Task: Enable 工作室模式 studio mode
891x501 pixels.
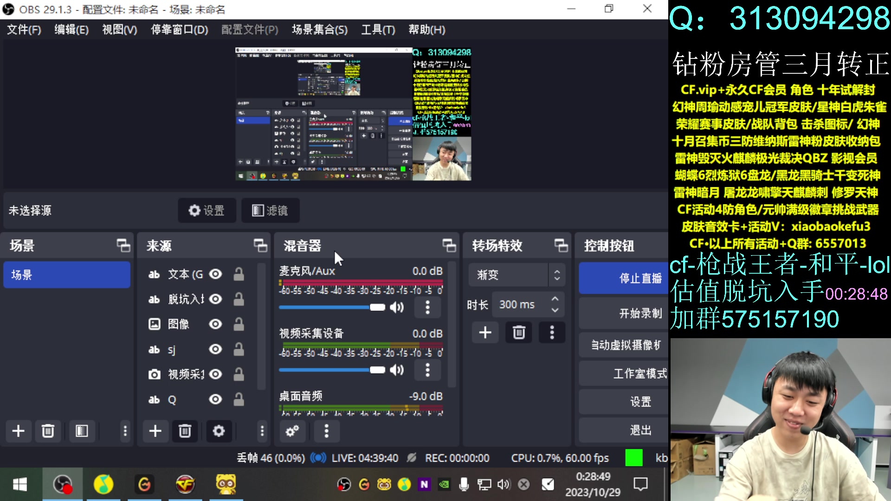Action: [623, 373]
